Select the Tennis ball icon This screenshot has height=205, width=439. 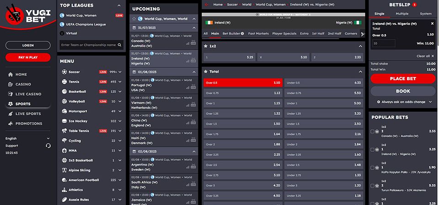pyautogui.click(x=64, y=82)
